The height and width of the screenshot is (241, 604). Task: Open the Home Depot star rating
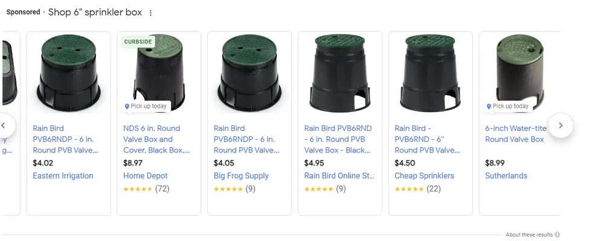pyautogui.click(x=138, y=189)
